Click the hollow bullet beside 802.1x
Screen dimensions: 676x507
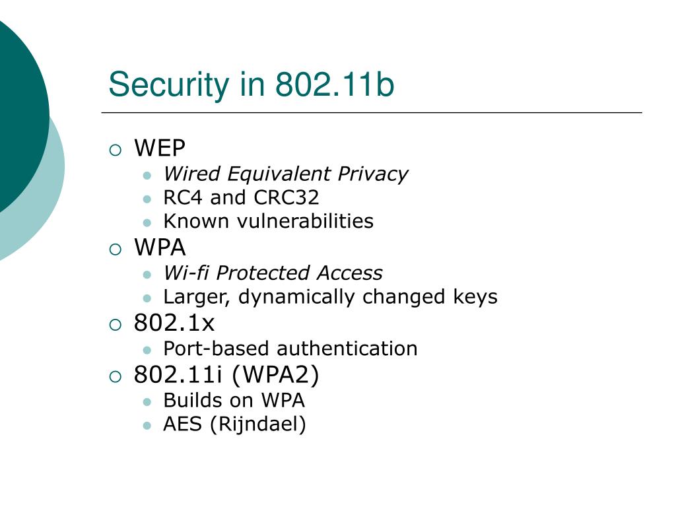(x=116, y=325)
